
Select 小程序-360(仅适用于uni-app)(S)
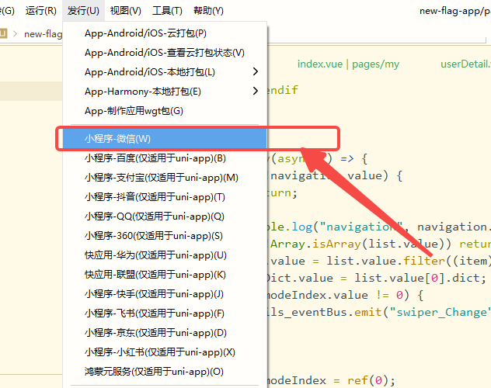click(x=165, y=236)
